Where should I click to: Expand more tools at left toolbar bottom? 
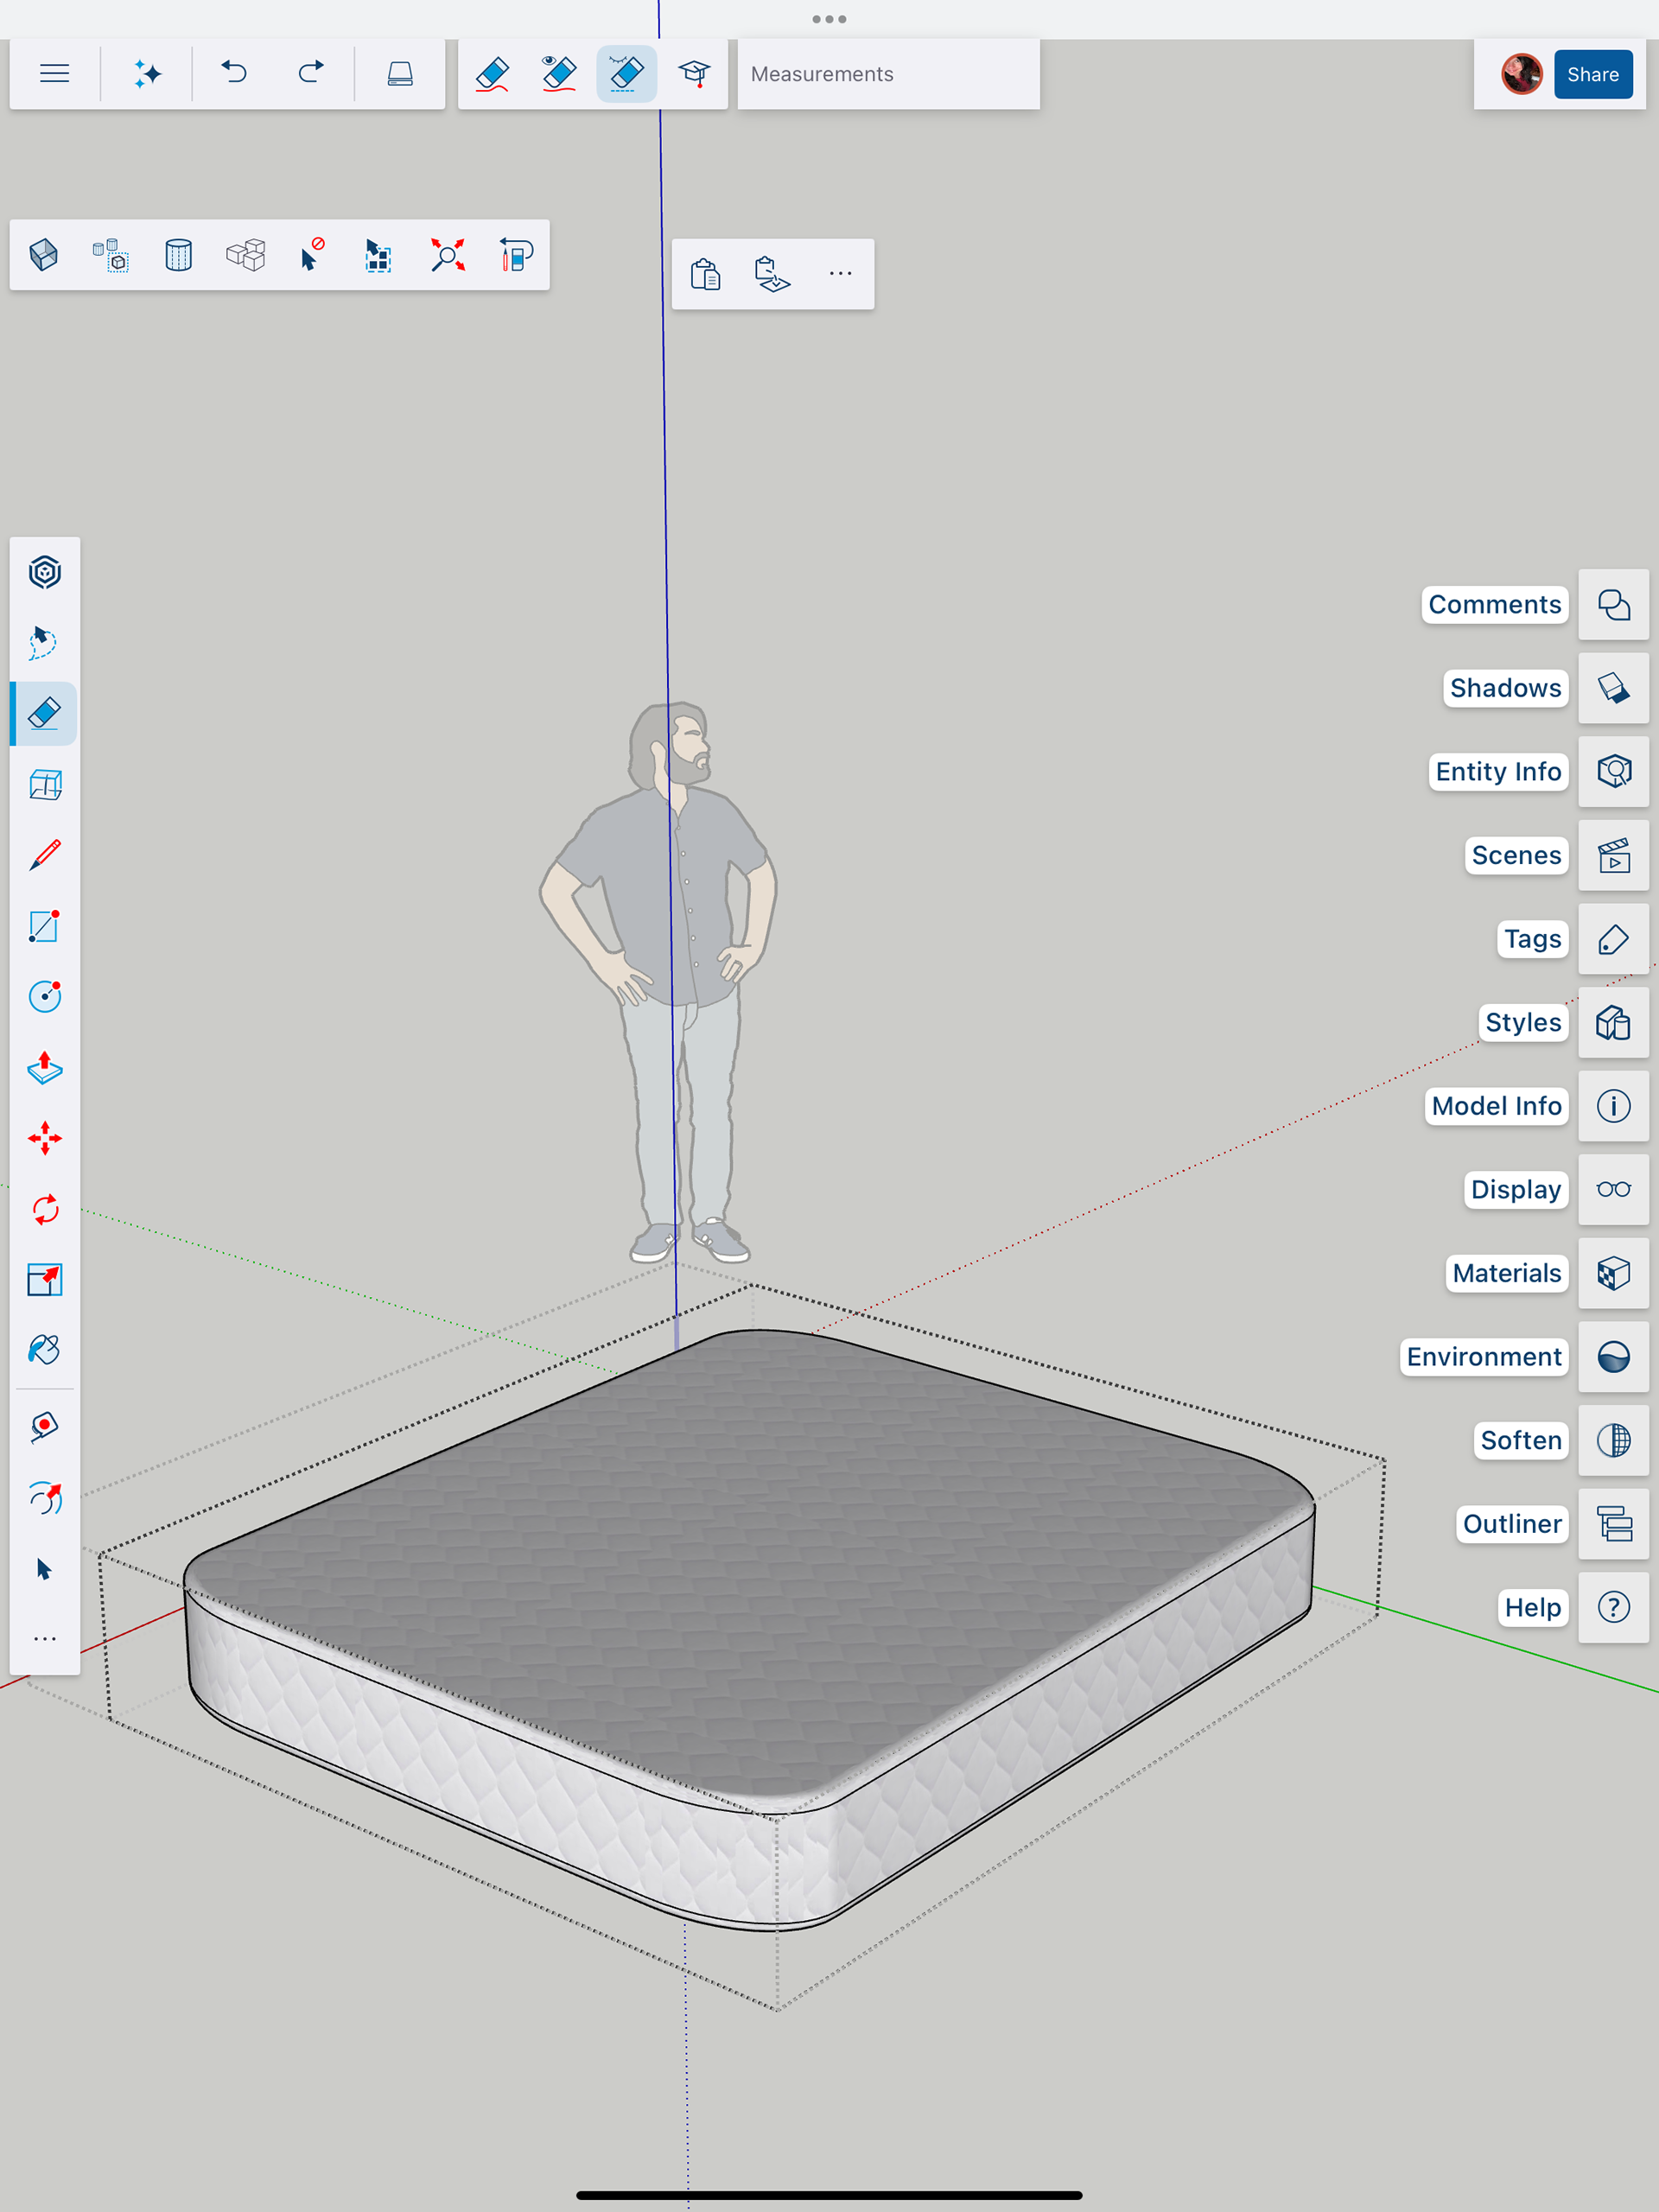44,1639
